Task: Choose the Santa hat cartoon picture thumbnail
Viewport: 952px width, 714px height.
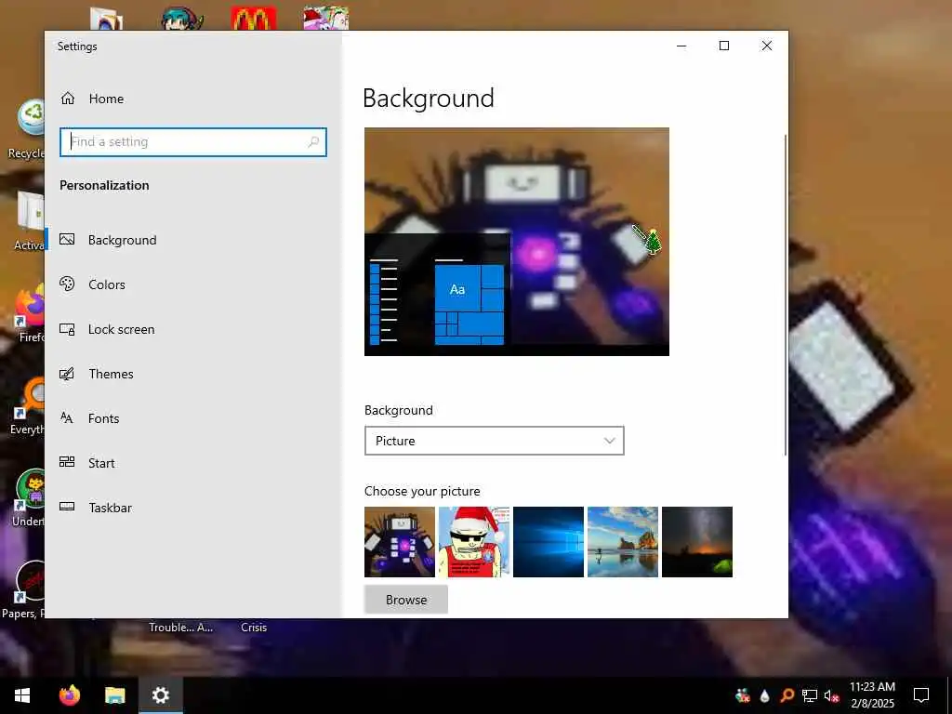Action: point(474,542)
